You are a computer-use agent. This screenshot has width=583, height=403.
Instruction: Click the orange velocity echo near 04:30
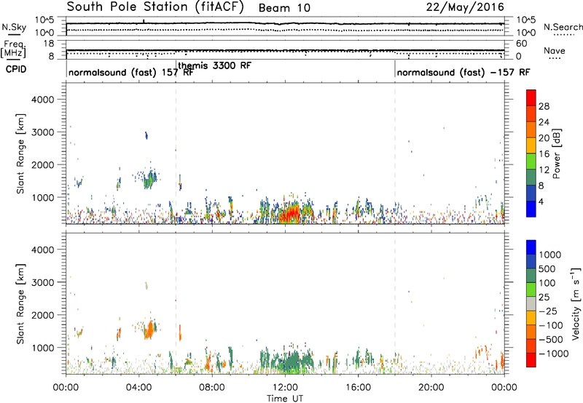tap(149, 330)
